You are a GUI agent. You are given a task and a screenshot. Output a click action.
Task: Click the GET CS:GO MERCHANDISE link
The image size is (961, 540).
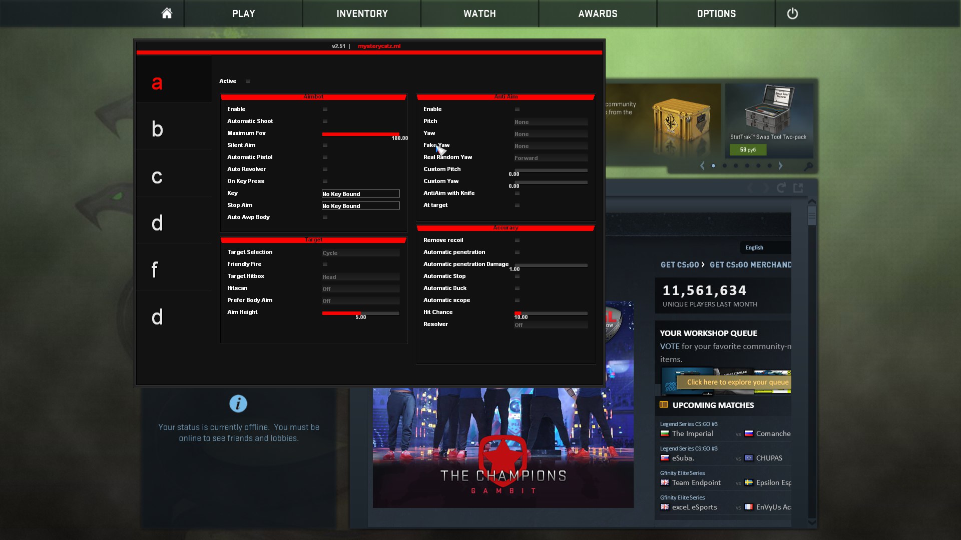coord(750,264)
